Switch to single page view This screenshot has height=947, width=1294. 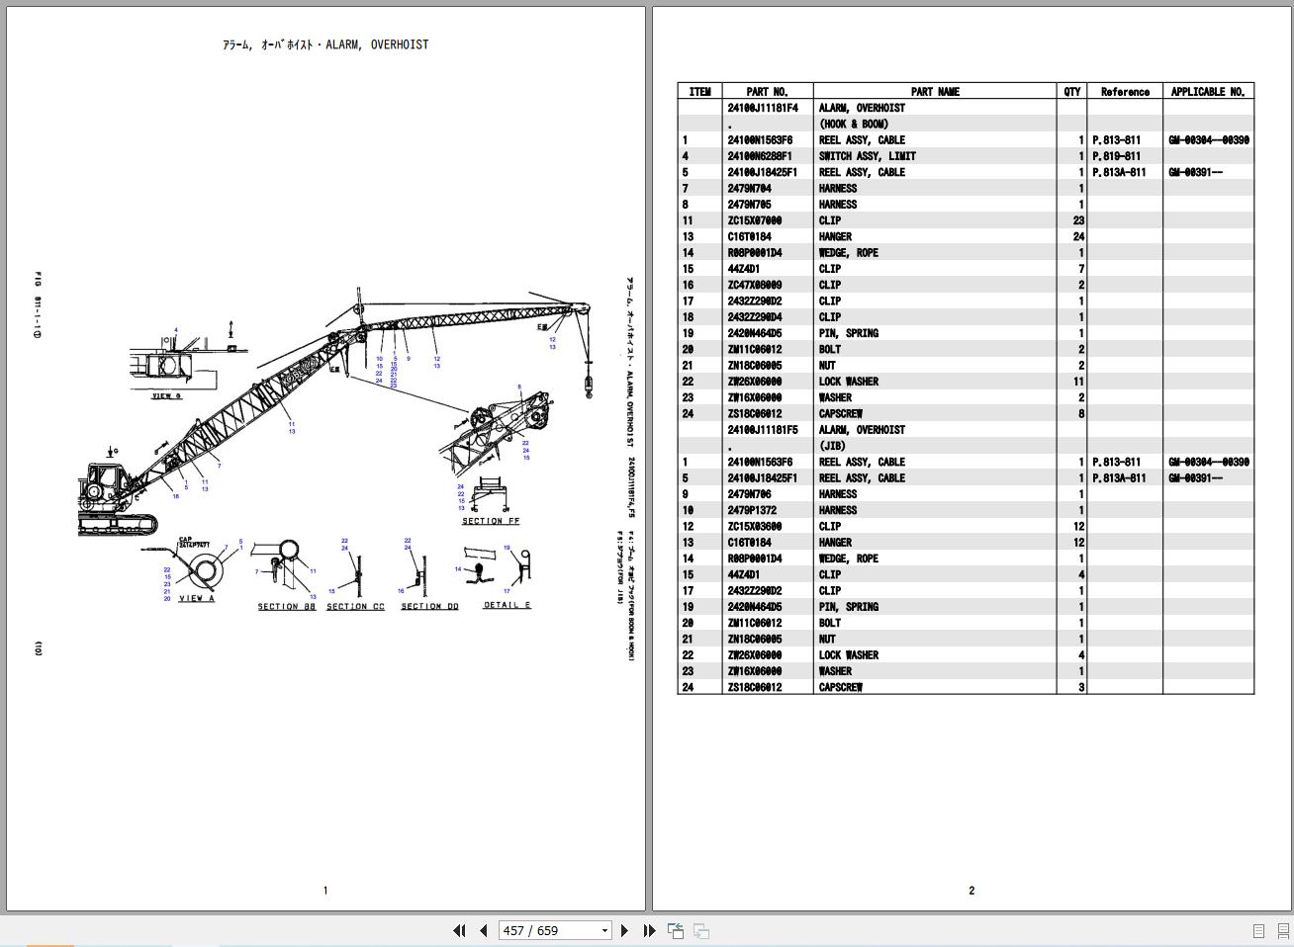pos(1258,931)
